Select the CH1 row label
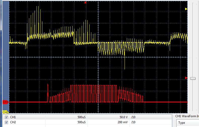 coord(13,117)
